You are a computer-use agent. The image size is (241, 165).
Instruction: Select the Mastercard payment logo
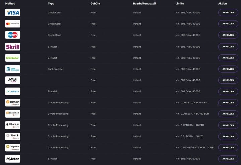(x=13, y=24)
